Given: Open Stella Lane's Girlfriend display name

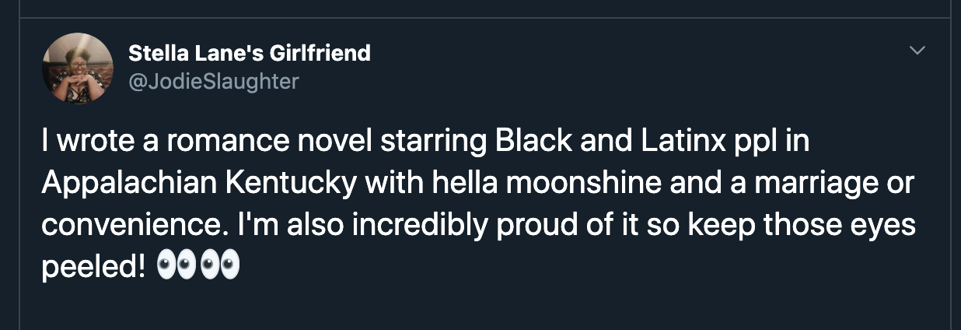Looking at the screenshot, I should (249, 53).
